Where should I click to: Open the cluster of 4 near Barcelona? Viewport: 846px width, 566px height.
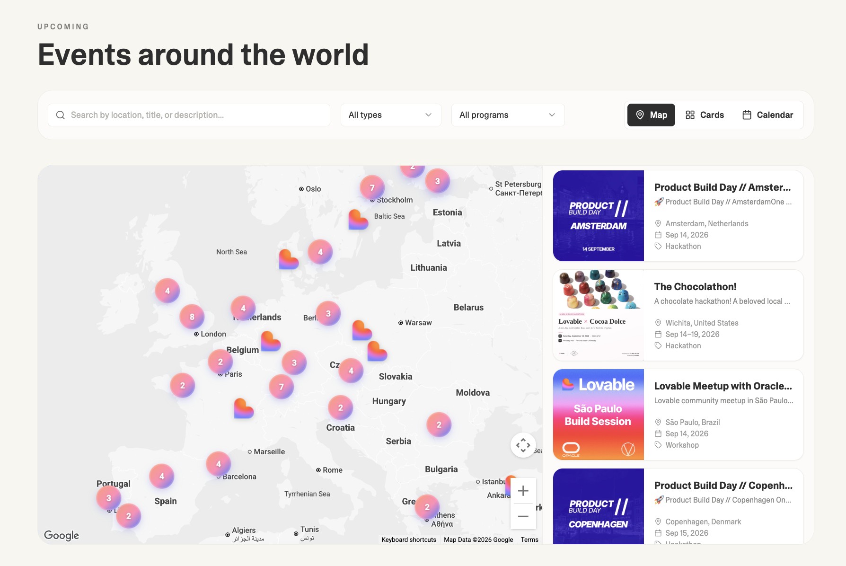(x=219, y=464)
